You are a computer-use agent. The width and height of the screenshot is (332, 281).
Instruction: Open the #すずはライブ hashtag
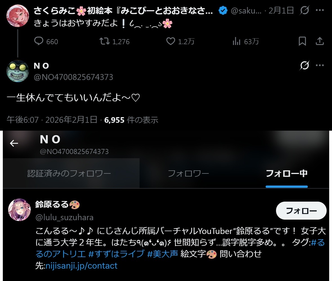[116, 254]
